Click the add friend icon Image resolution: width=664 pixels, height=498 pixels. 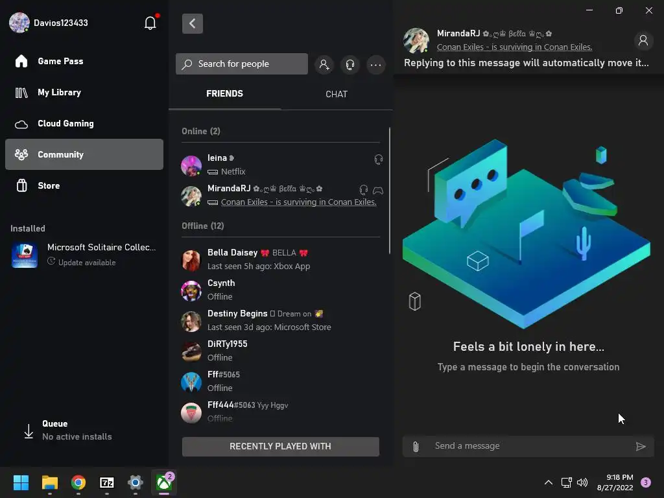(324, 64)
